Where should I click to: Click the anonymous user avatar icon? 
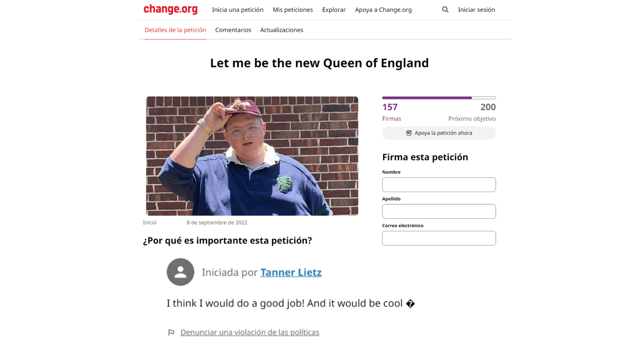click(180, 272)
